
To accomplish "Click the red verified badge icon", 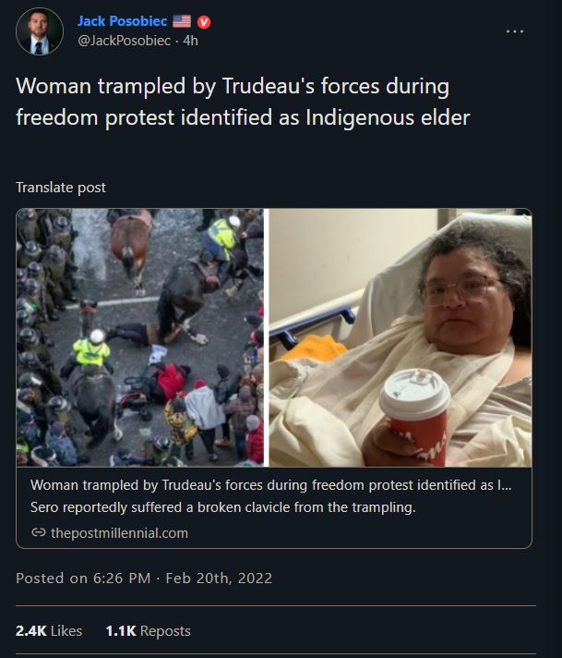I will [204, 22].
